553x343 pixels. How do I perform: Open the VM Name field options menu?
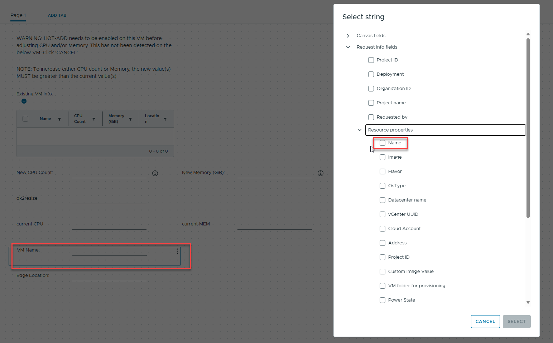coord(177,251)
